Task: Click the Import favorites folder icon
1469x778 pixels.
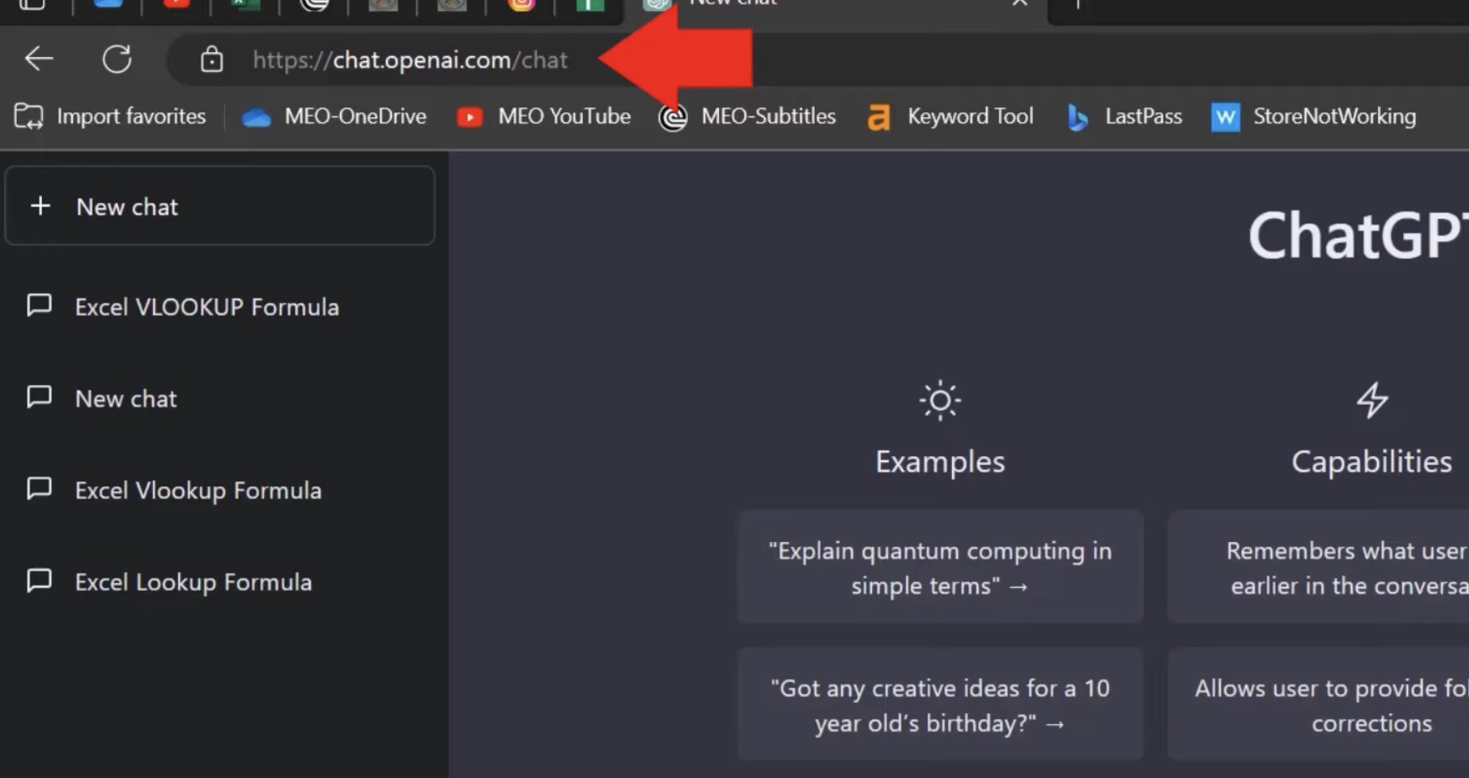Action: pos(29,116)
